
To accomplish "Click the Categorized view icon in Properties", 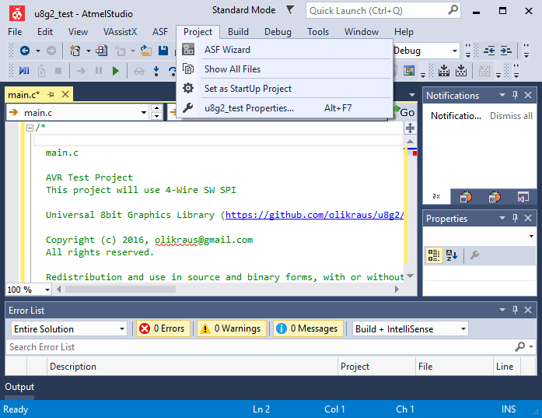I will click(x=434, y=255).
